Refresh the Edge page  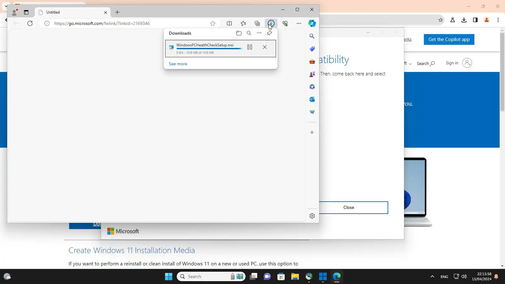click(30, 23)
